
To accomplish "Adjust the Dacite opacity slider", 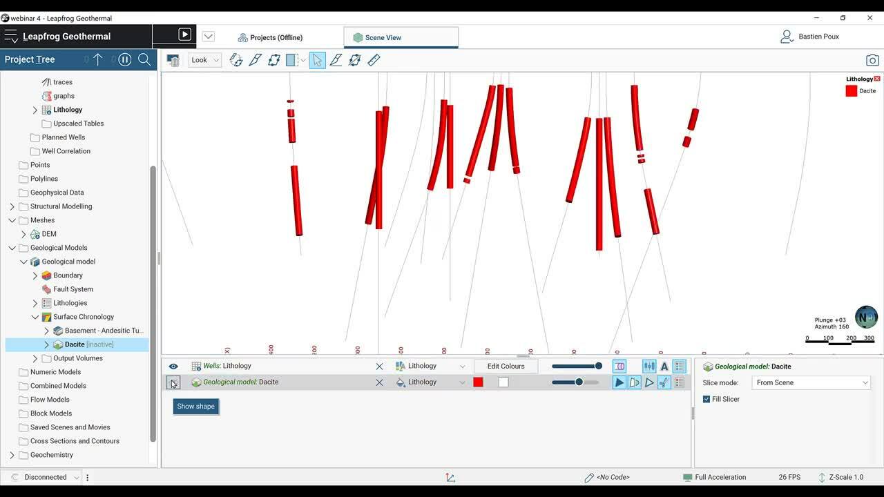I will click(x=575, y=382).
